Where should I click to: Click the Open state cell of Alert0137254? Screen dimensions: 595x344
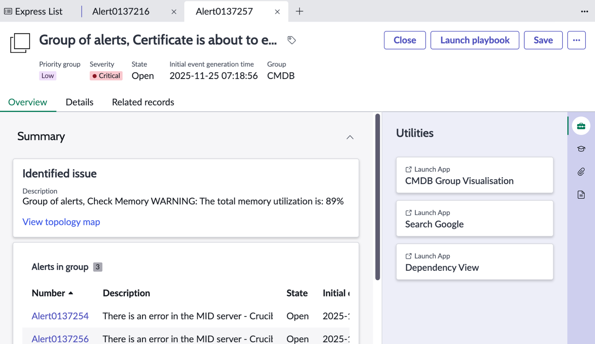[297, 316]
